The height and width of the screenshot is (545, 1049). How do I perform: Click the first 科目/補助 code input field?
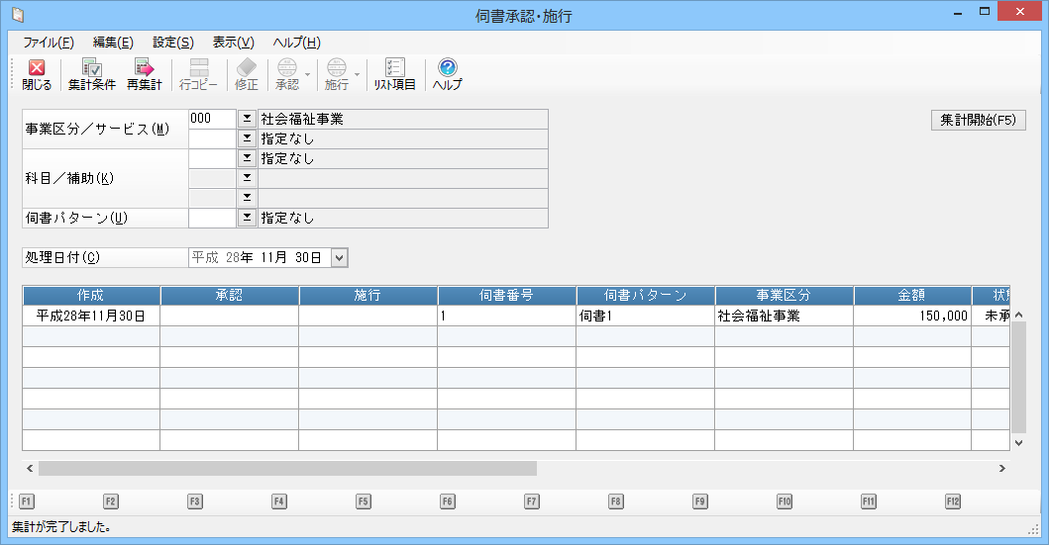(212, 158)
